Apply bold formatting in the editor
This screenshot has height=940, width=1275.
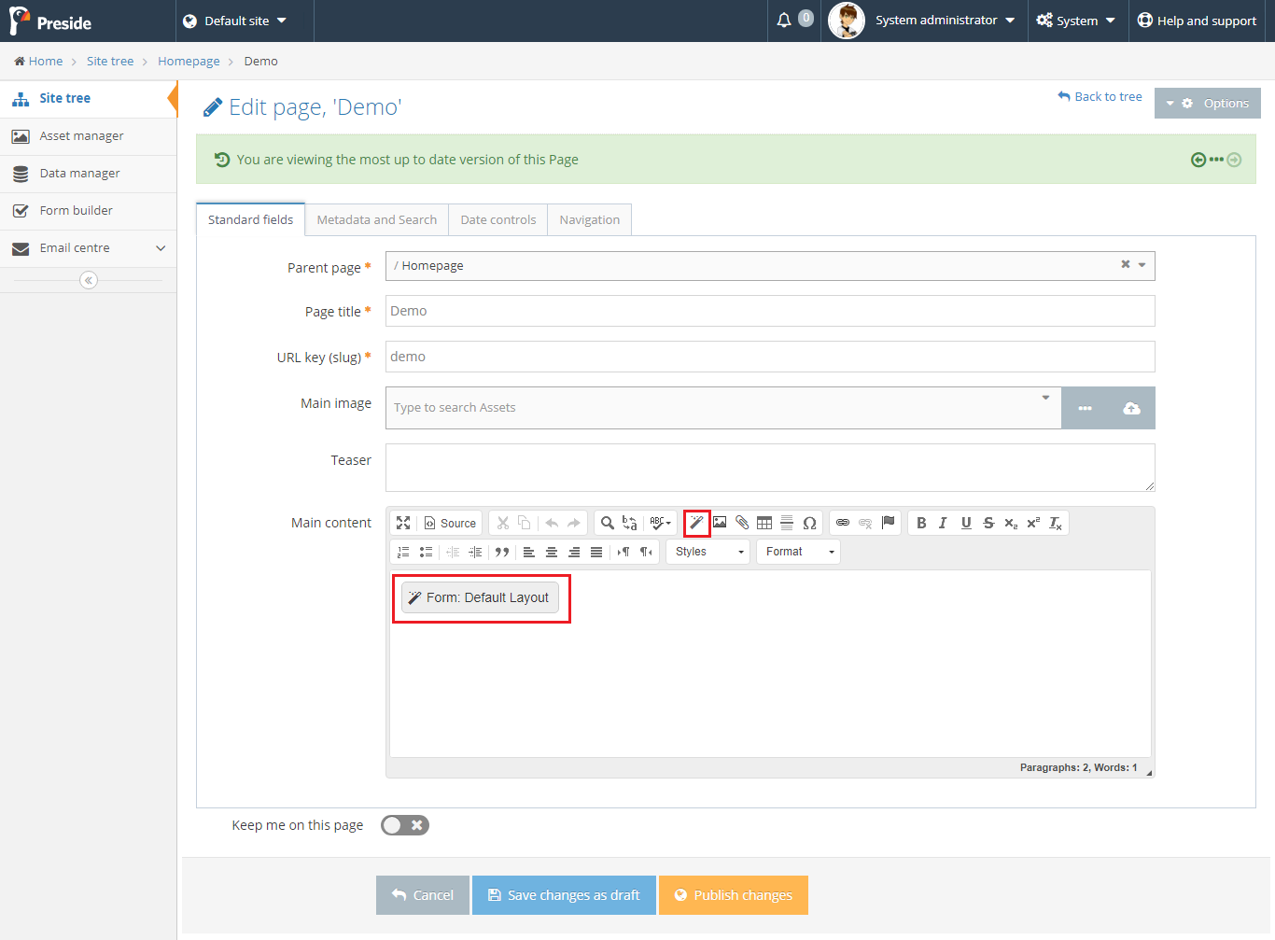921,523
